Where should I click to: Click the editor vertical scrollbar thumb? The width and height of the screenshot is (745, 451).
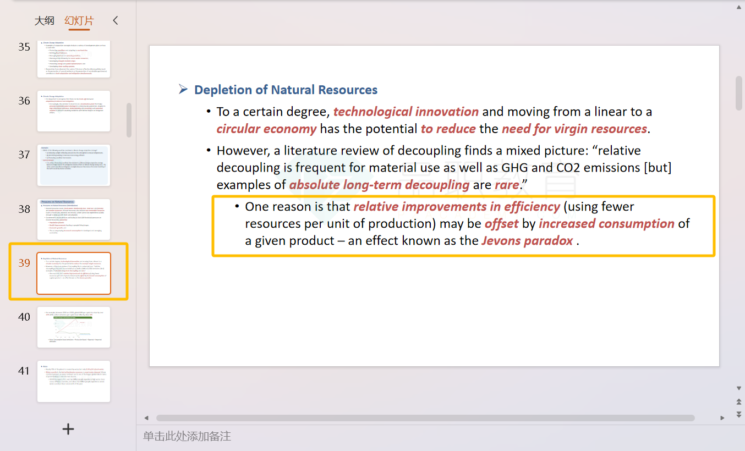pos(739,93)
